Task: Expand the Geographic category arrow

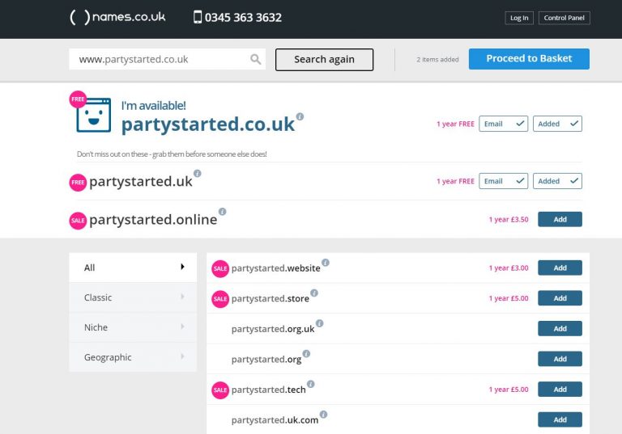Action: [182, 357]
